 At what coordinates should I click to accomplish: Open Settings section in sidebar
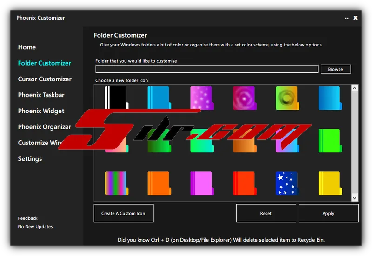30,158
